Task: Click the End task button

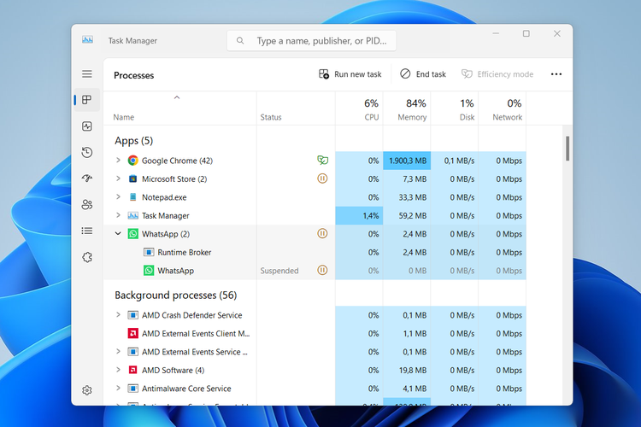Action: [x=423, y=74]
